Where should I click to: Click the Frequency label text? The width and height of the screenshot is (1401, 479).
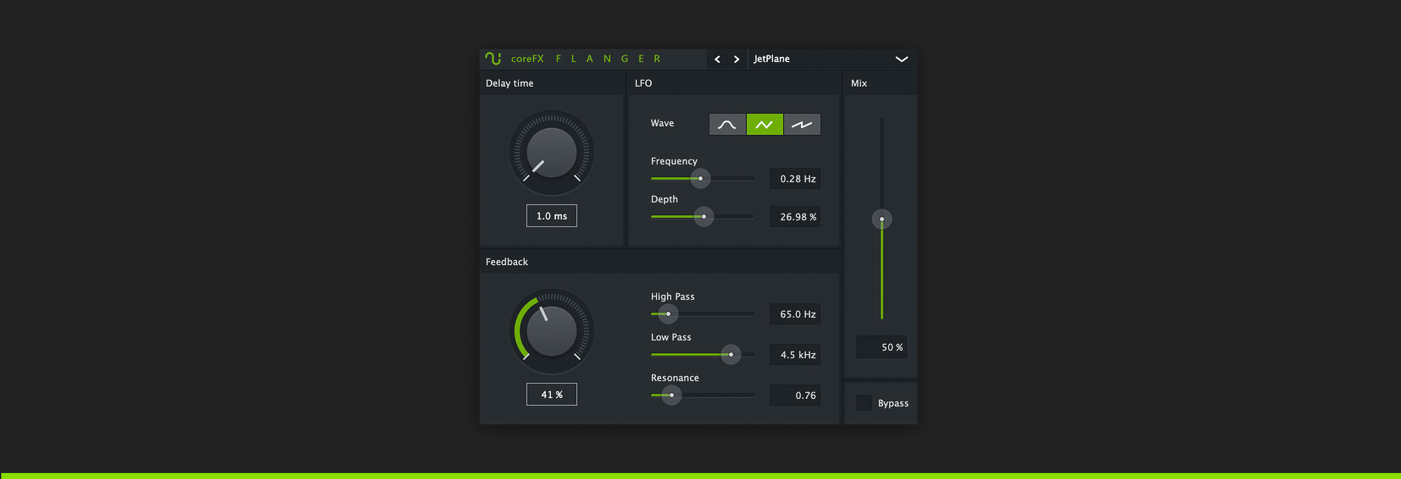pos(674,161)
